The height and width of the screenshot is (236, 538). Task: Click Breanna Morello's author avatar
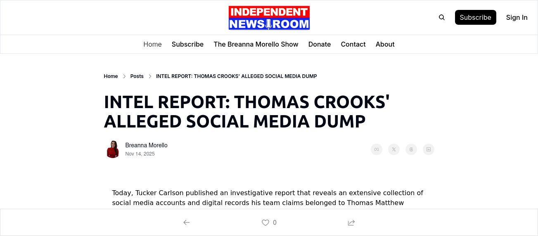[x=113, y=149]
